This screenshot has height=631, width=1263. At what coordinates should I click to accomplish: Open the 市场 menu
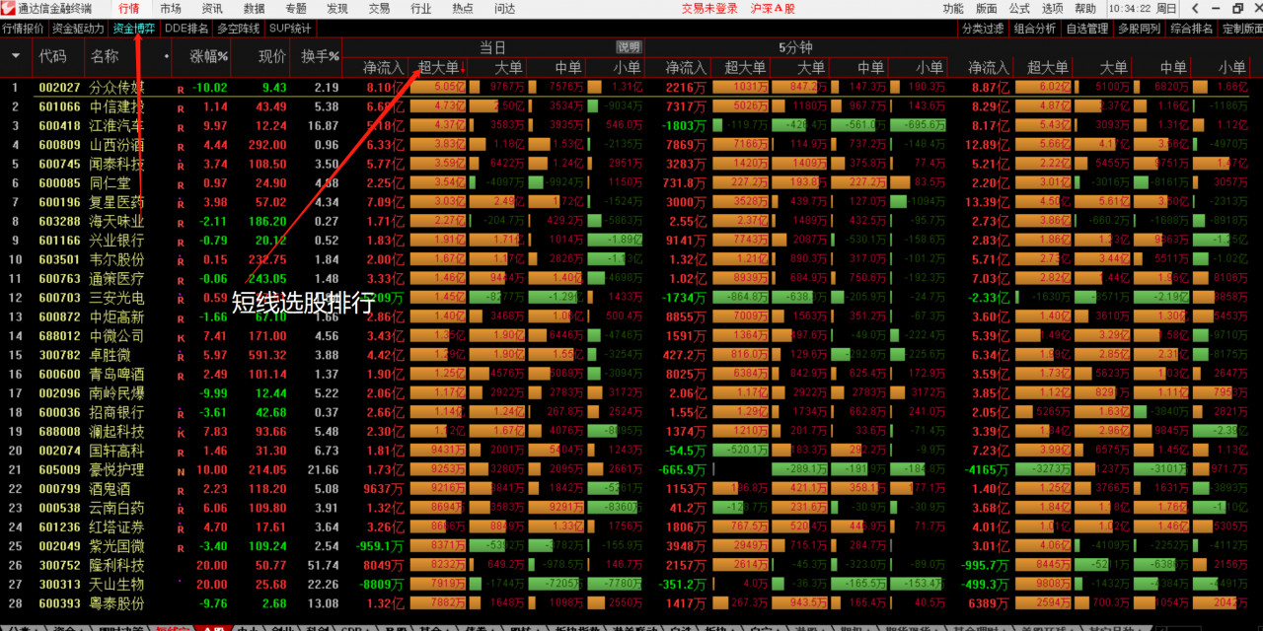(171, 8)
